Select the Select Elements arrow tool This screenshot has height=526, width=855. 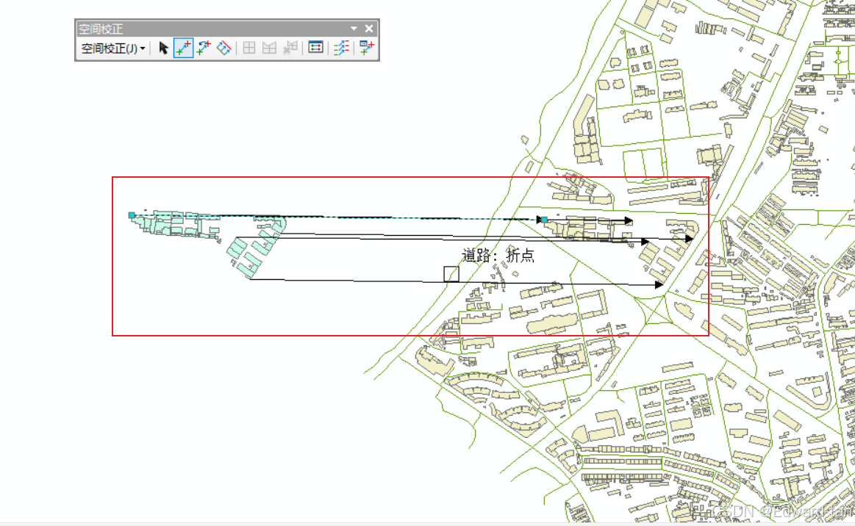click(163, 48)
